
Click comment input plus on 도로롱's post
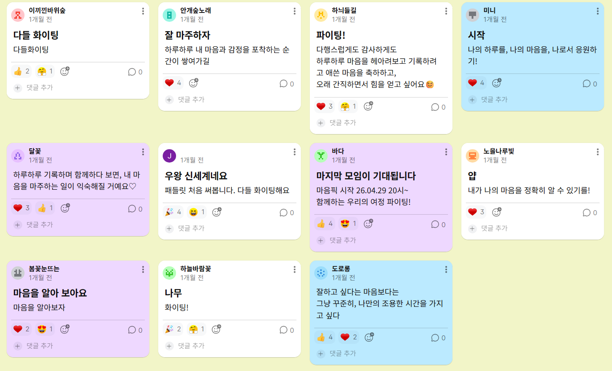[321, 354]
